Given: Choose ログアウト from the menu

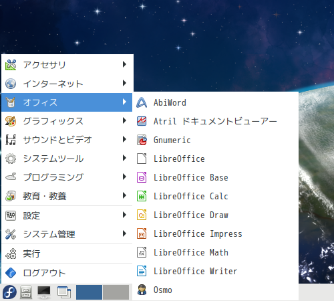Looking at the screenshot, I should tap(67, 273).
